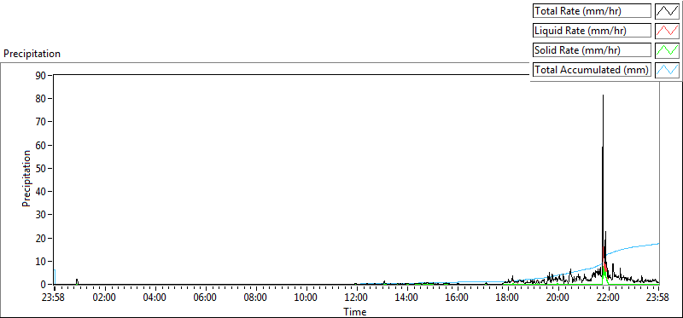Click the 18:00 time axis label

(508, 298)
